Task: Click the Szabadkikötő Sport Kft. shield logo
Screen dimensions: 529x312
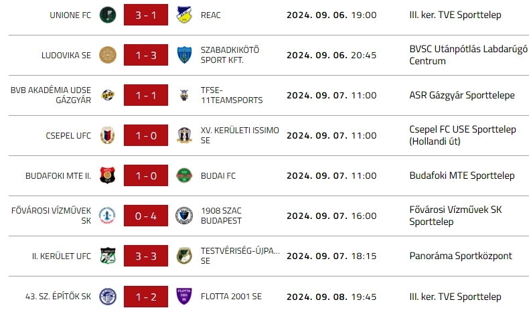Action: (183, 55)
